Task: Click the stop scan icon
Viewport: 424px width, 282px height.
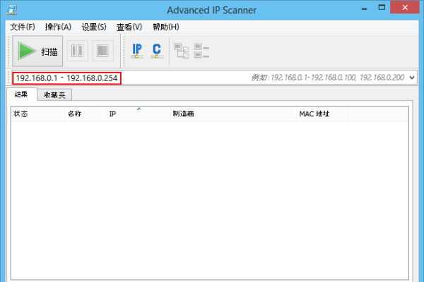Action: [104, 51]
